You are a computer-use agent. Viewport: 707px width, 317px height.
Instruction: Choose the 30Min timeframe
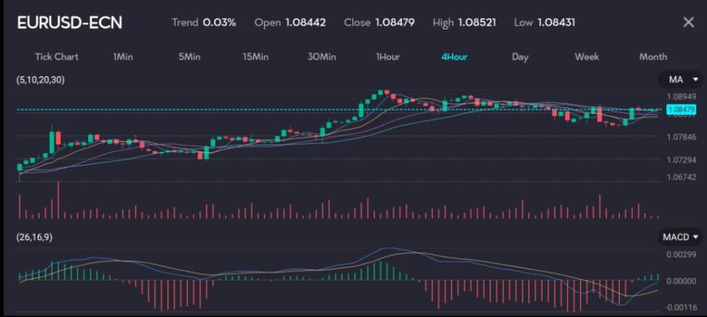tap(322, 57)
